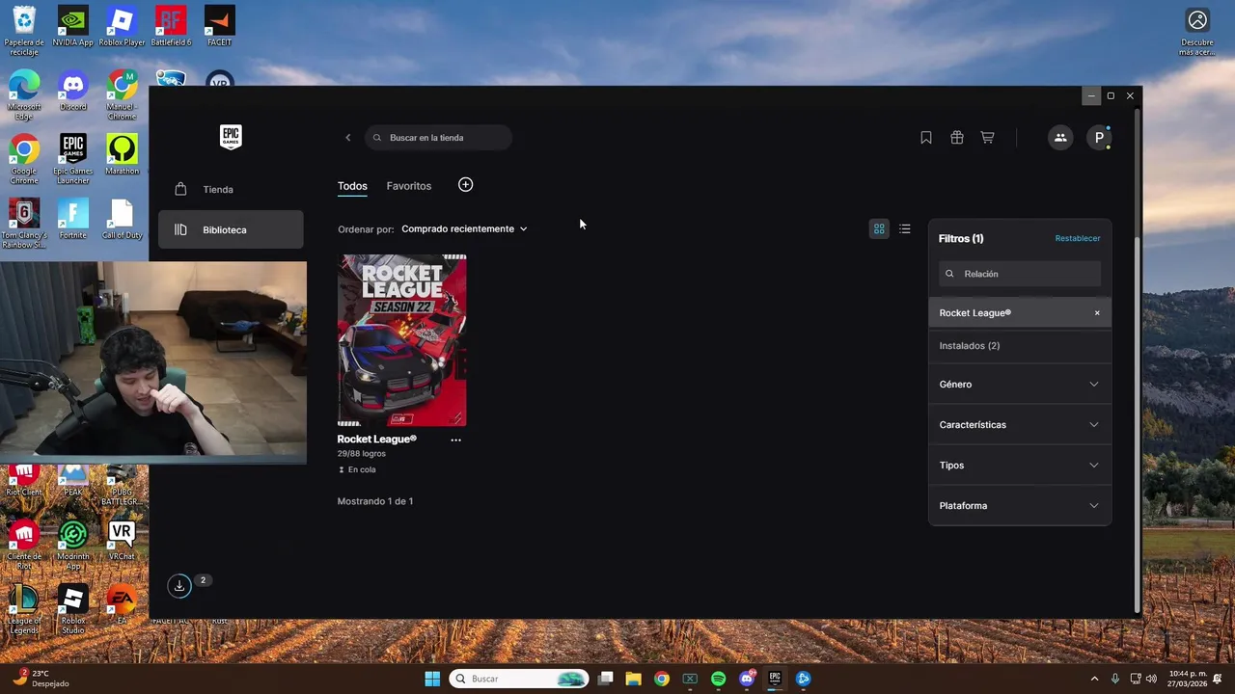This screenshot has height=694, width=1235.
Task: Open the VRChat desktop shortcut
Action: coord(122,541)
